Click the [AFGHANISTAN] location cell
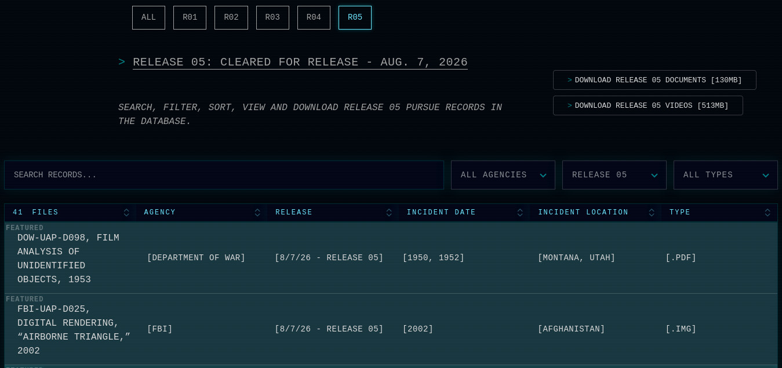Screen dimensions: 782x368 pos(571,329)
